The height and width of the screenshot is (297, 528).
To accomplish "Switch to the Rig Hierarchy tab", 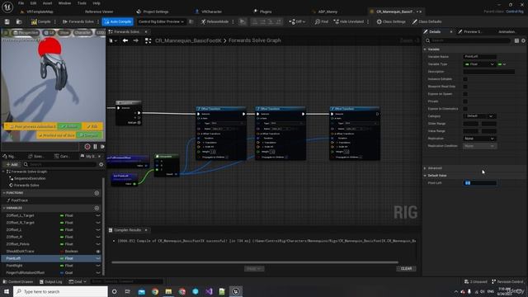I will (9, 156).
